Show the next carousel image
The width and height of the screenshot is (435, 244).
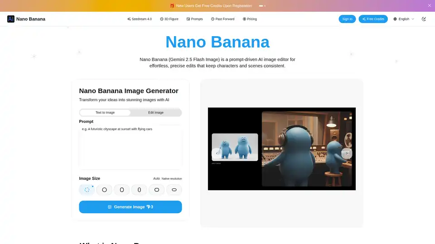tap(347, 153)
